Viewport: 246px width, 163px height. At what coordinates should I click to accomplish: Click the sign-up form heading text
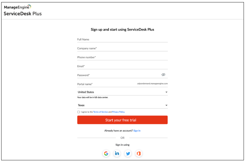coord(122,30)
